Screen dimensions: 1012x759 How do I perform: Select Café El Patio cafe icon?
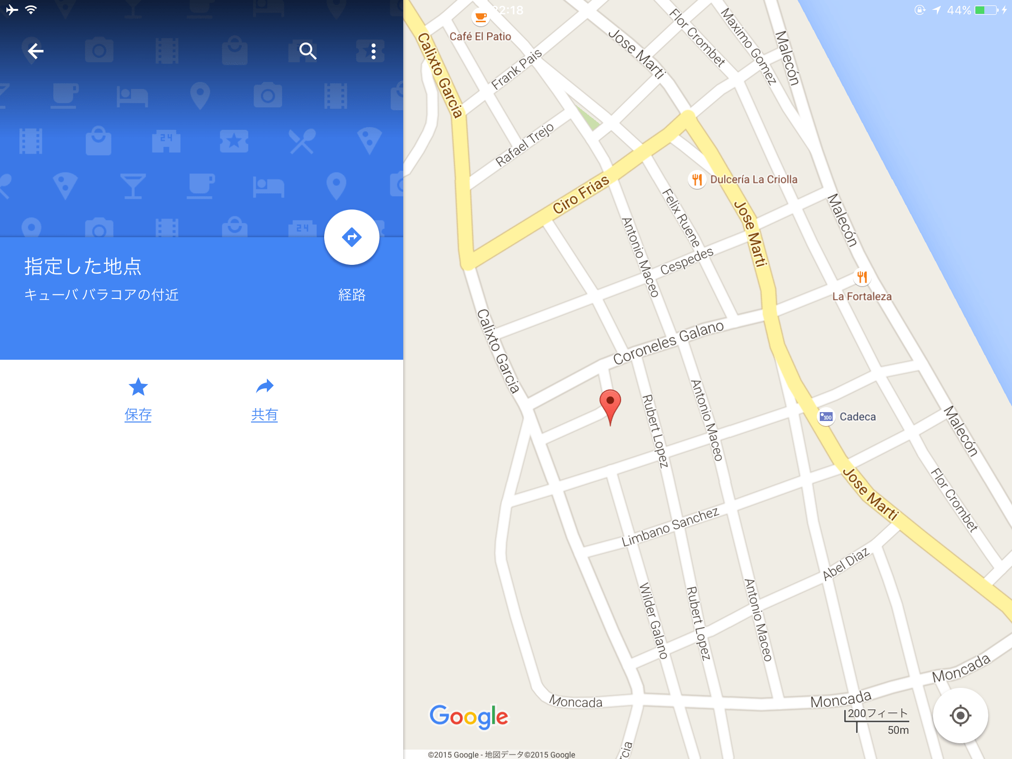coord(480,19)
